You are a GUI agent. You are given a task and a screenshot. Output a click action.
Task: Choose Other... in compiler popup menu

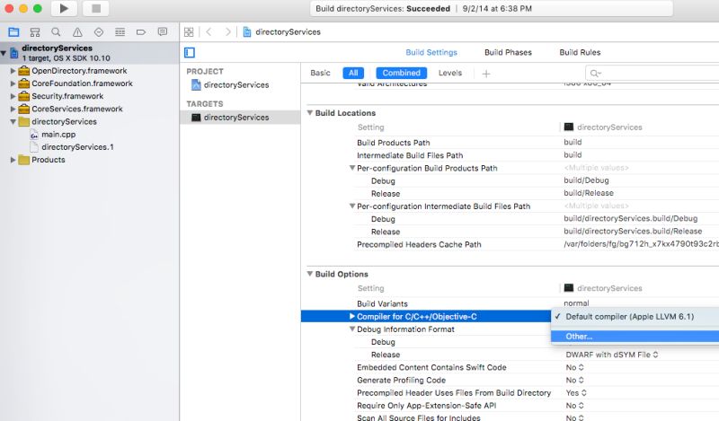click(635, 337)
